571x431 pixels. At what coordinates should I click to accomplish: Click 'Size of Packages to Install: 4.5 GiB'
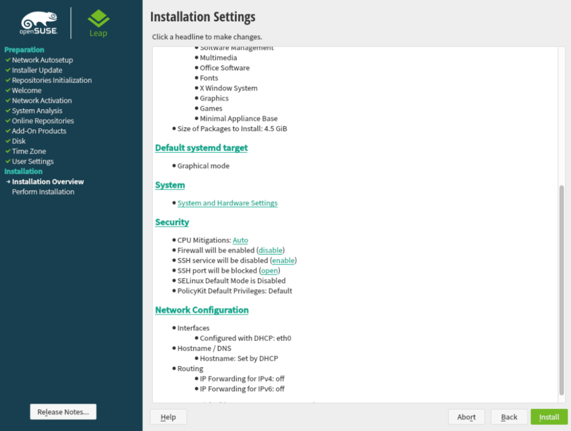[x=232, y=129]
